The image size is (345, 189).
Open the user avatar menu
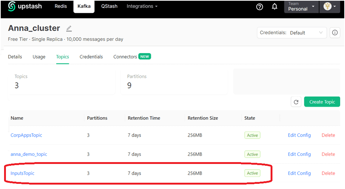point(330,7)
